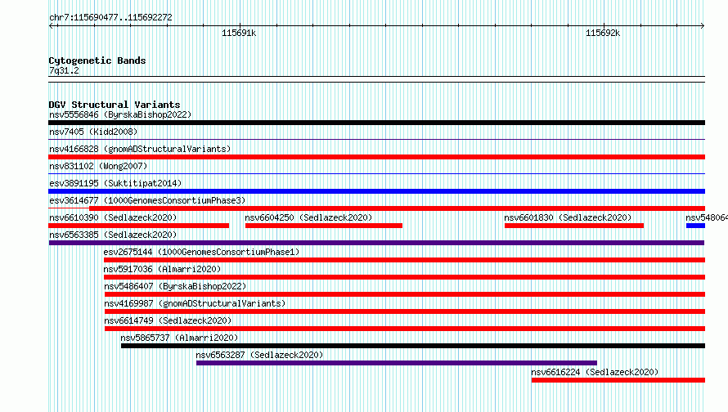Click the right scroll arrow on ruler
This screenshot has width=728, height=412.
coord(703,26)
